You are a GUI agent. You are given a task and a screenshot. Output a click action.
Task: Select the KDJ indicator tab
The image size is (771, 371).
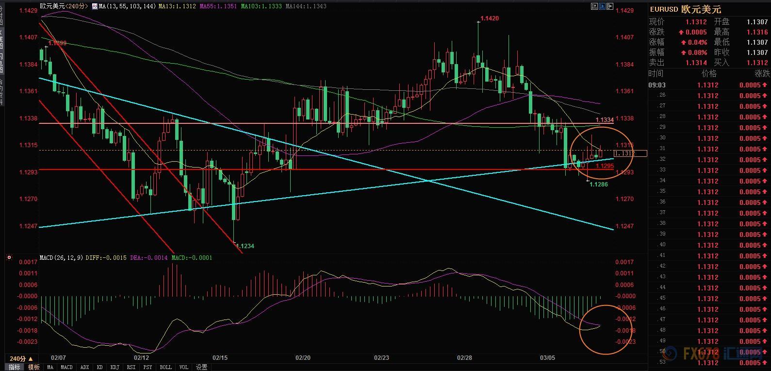[x=115, y=367]
